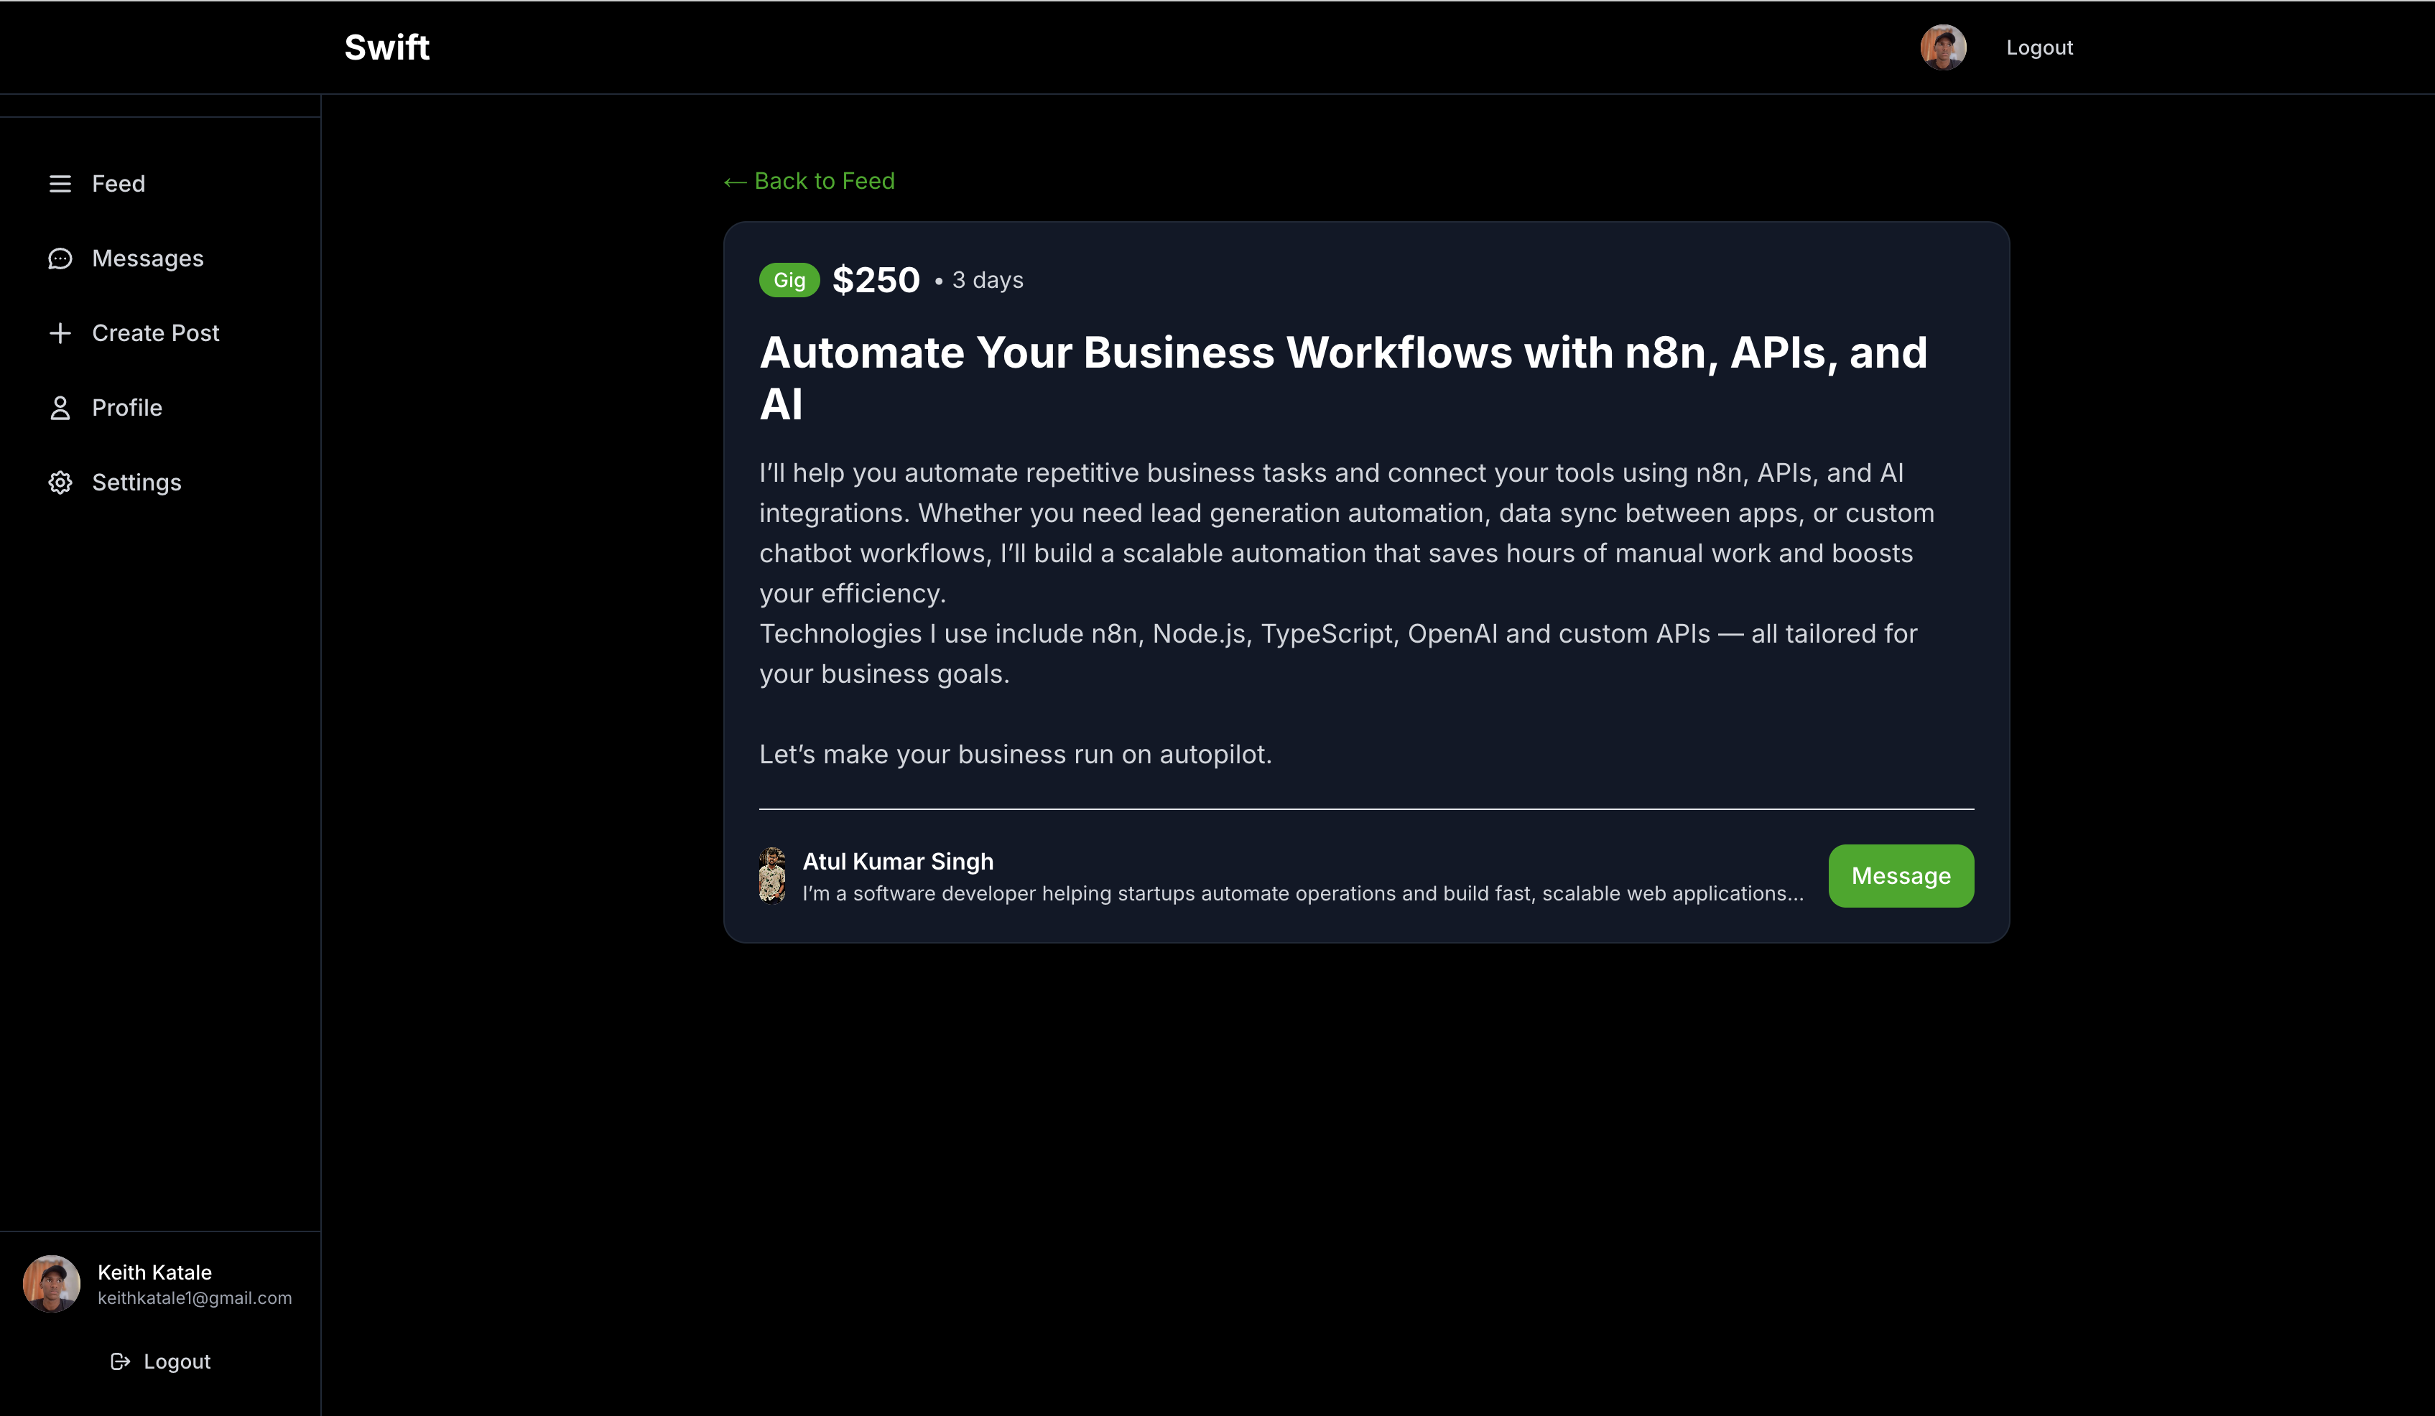This screenshot has height=1416, width=2435.
Task: Click the plus icon to create a post
Action: click(60, 332)
